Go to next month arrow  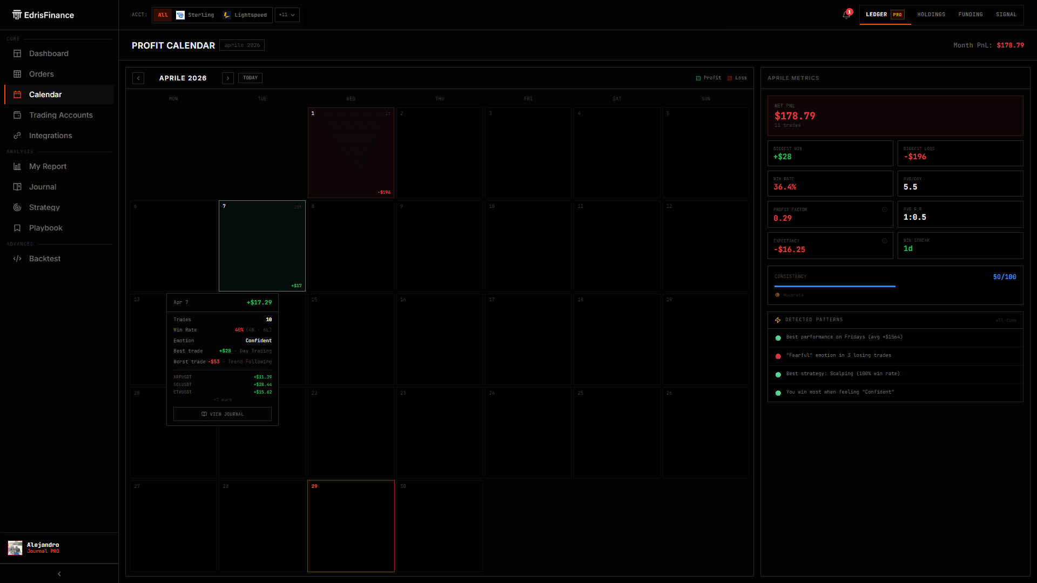click(228, 78)
